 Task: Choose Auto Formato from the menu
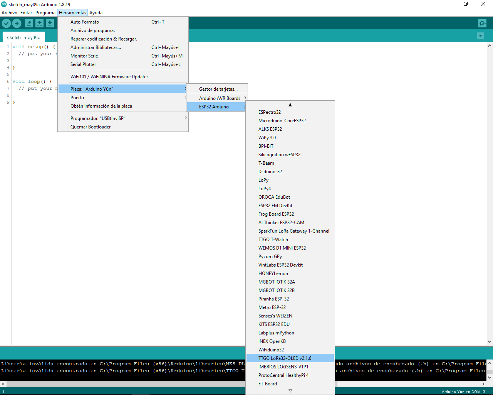[123, 22]
